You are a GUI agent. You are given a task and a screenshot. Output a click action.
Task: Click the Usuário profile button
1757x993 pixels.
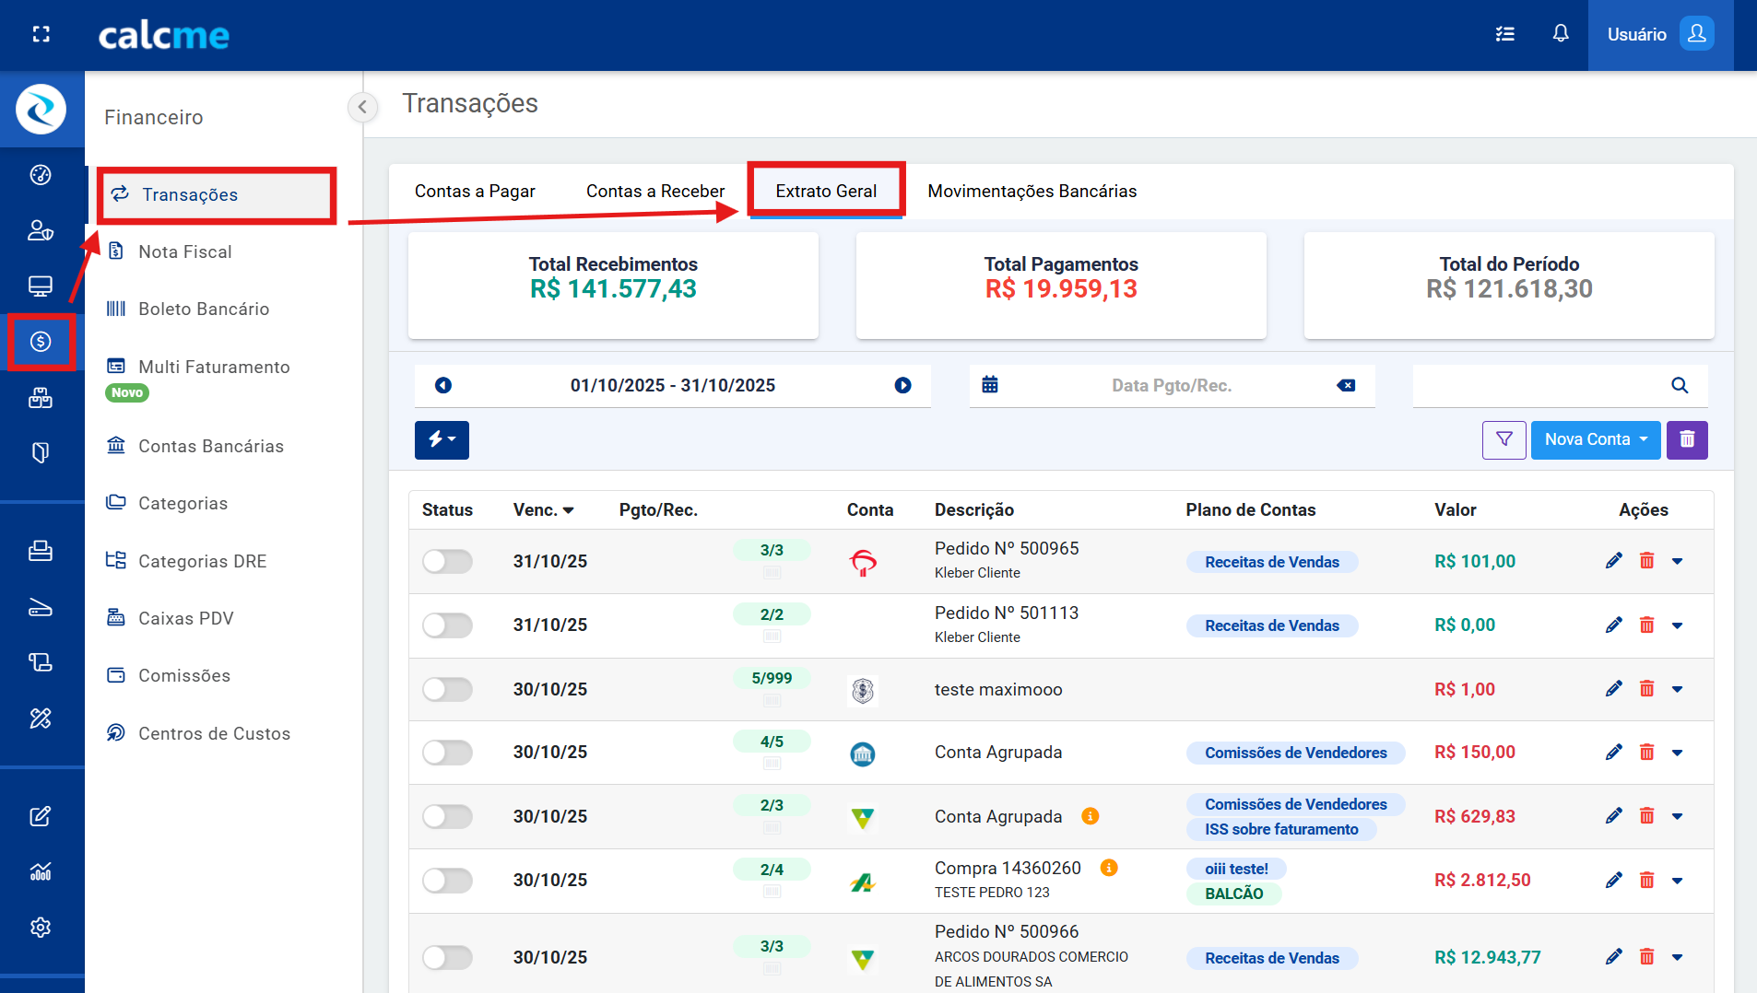1659,34
